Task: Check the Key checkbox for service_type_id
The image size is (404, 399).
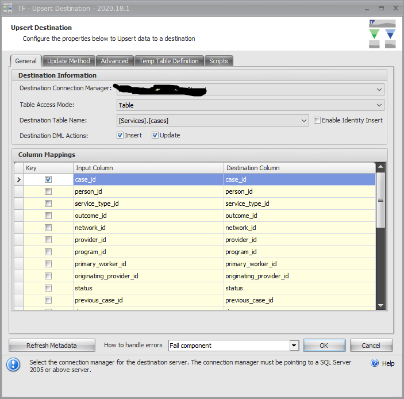Action: point(48,204)
